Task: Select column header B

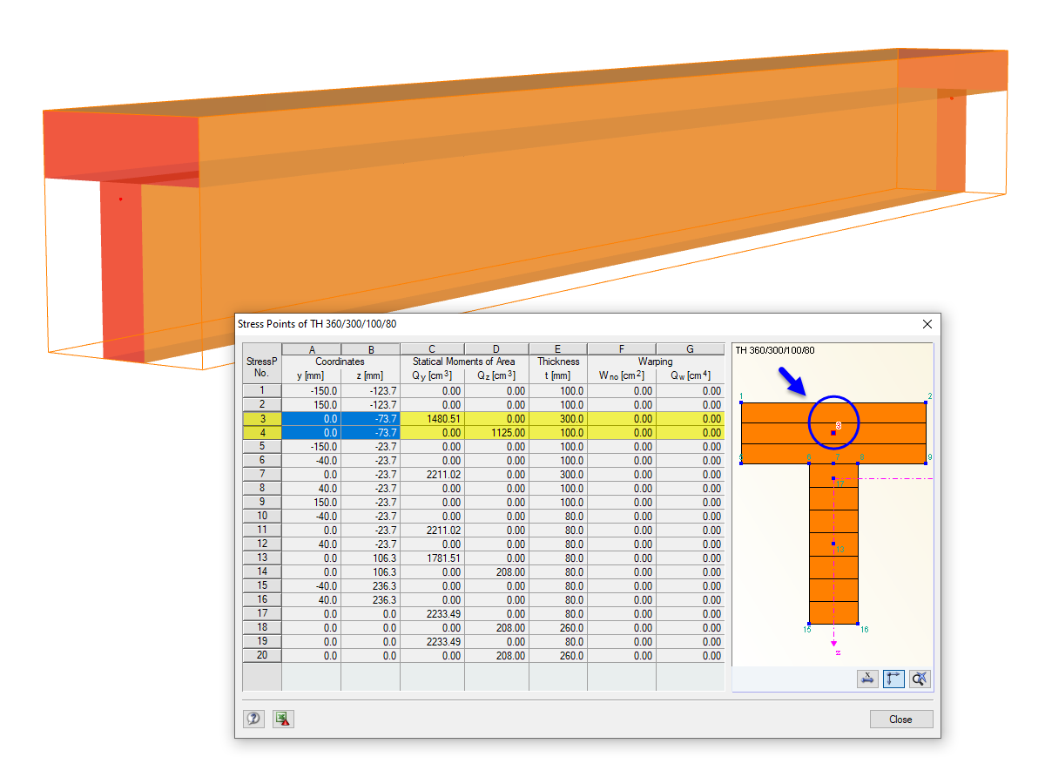Action: [371, 349]
